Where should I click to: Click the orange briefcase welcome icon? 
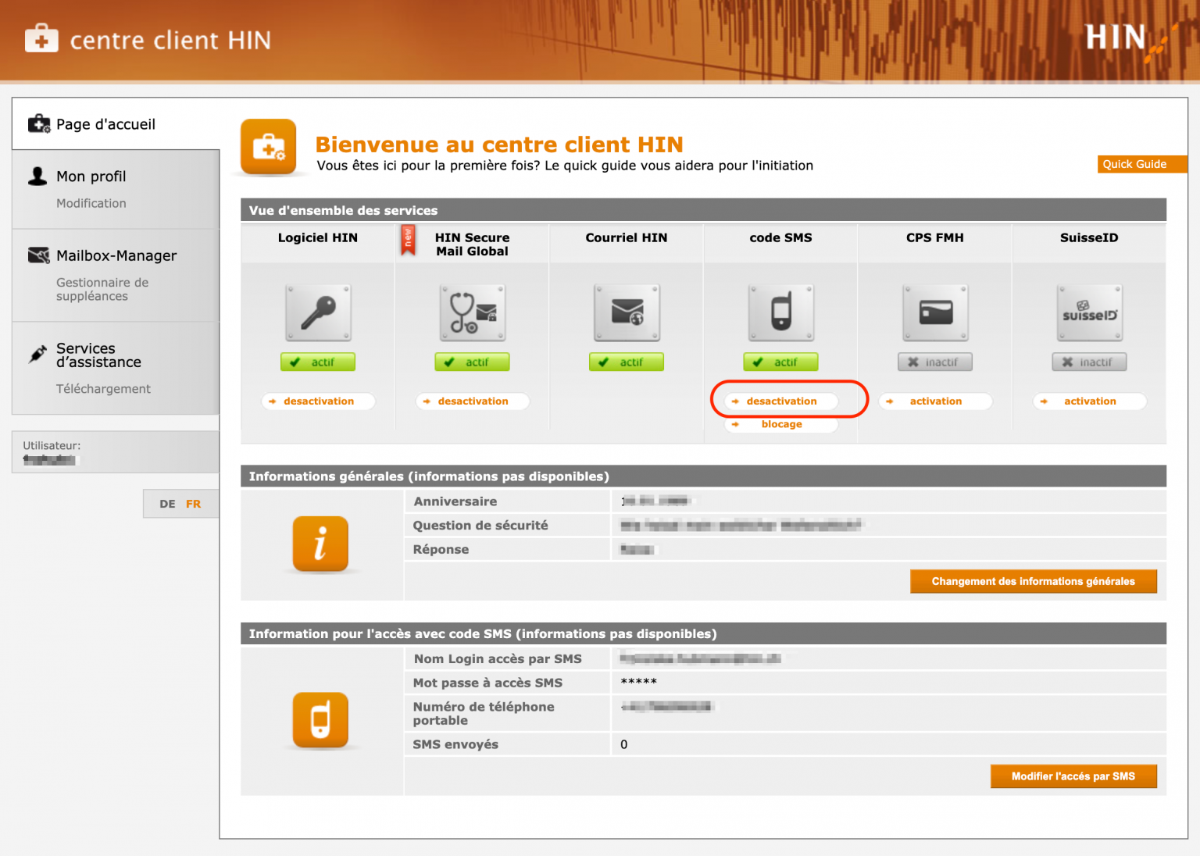[x=269, y=146]
